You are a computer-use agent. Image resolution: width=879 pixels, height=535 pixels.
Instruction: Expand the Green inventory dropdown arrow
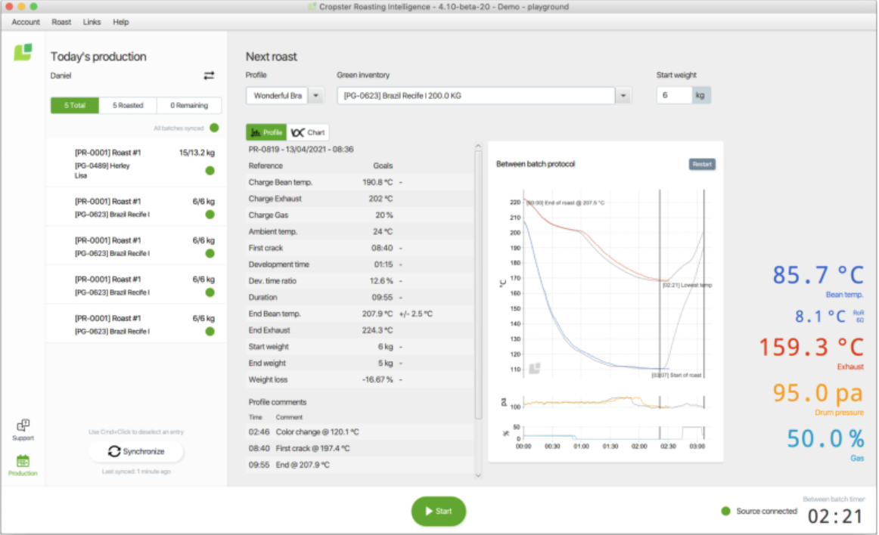623,96
